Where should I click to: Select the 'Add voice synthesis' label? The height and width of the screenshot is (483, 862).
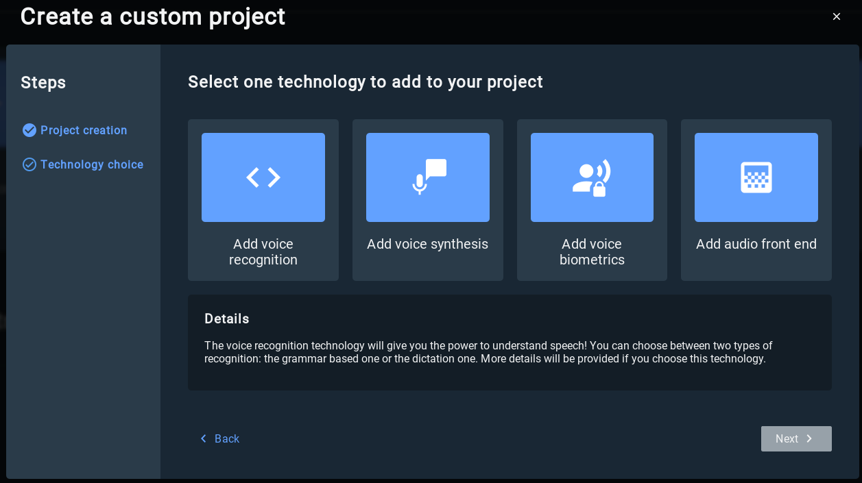tap(427, 244)
